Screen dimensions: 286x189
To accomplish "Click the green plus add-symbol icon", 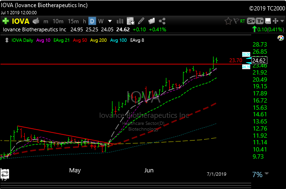I will pyautogui.click(x=5, y=21).
